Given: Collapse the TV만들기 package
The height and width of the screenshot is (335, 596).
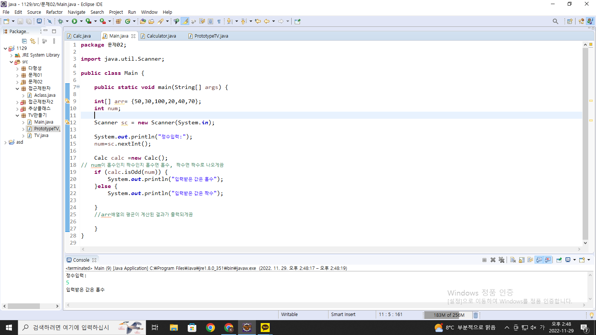Looking at the screenshot, I should click(17, 115).
